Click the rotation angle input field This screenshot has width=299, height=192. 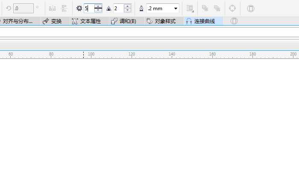tap(23, 8)
